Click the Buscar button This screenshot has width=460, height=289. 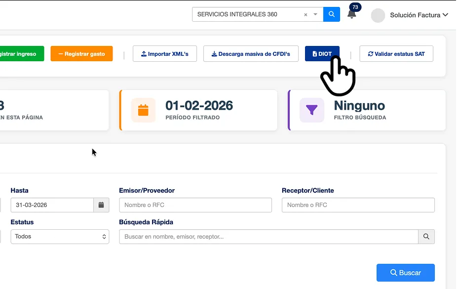(x=405, y=272)
